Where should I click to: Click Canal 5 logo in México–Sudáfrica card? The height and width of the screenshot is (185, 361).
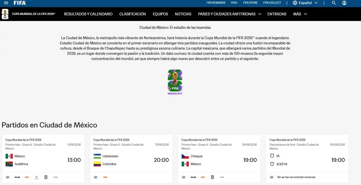coord(46,177)
